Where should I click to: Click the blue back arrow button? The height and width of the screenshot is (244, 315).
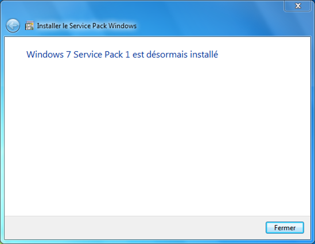[x=13, y=26]
